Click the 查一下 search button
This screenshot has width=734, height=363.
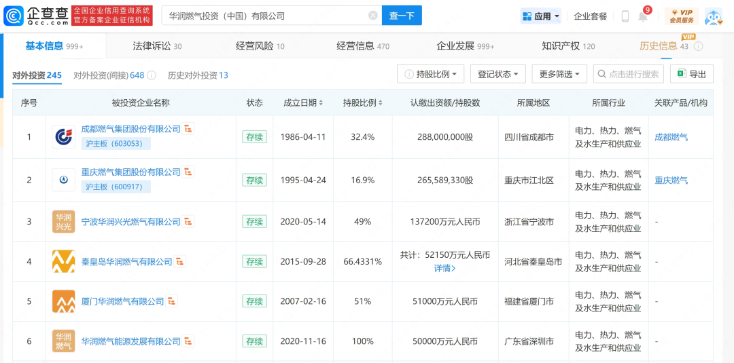[402, 16]
